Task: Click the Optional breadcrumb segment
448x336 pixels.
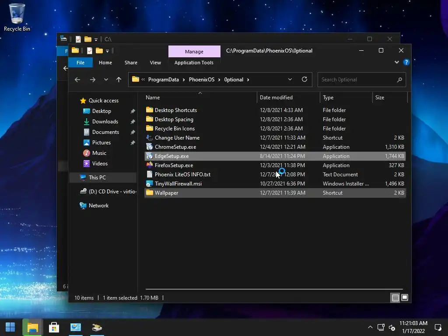Action: click(x=234, y=80)
